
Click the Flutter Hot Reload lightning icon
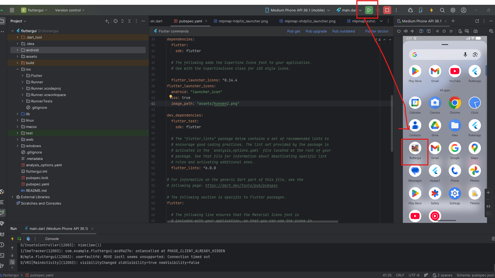tap(431, 10)
